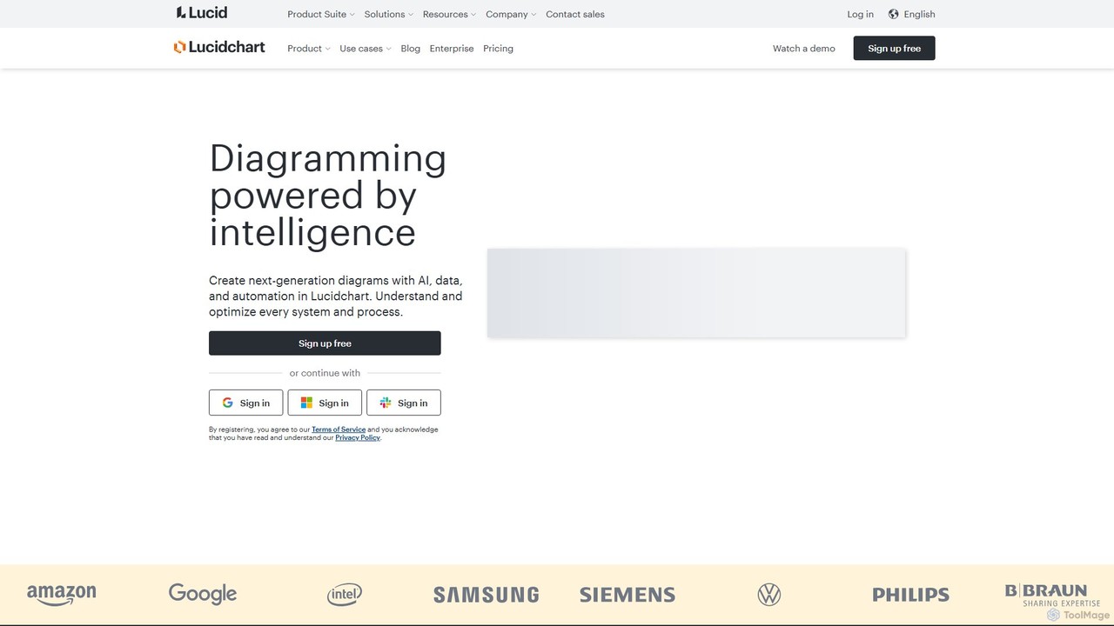Open the Use cases dropdown
This screenshot has width=1114, height=626.
click(366, 49)
